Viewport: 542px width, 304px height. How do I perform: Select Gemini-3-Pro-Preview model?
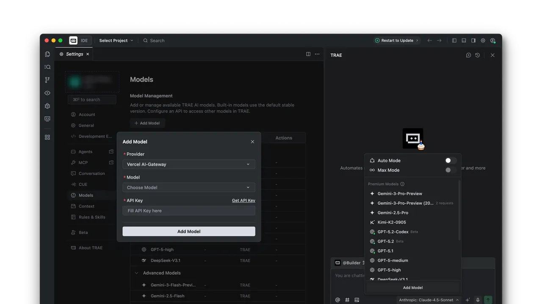[x=400, y=193]
